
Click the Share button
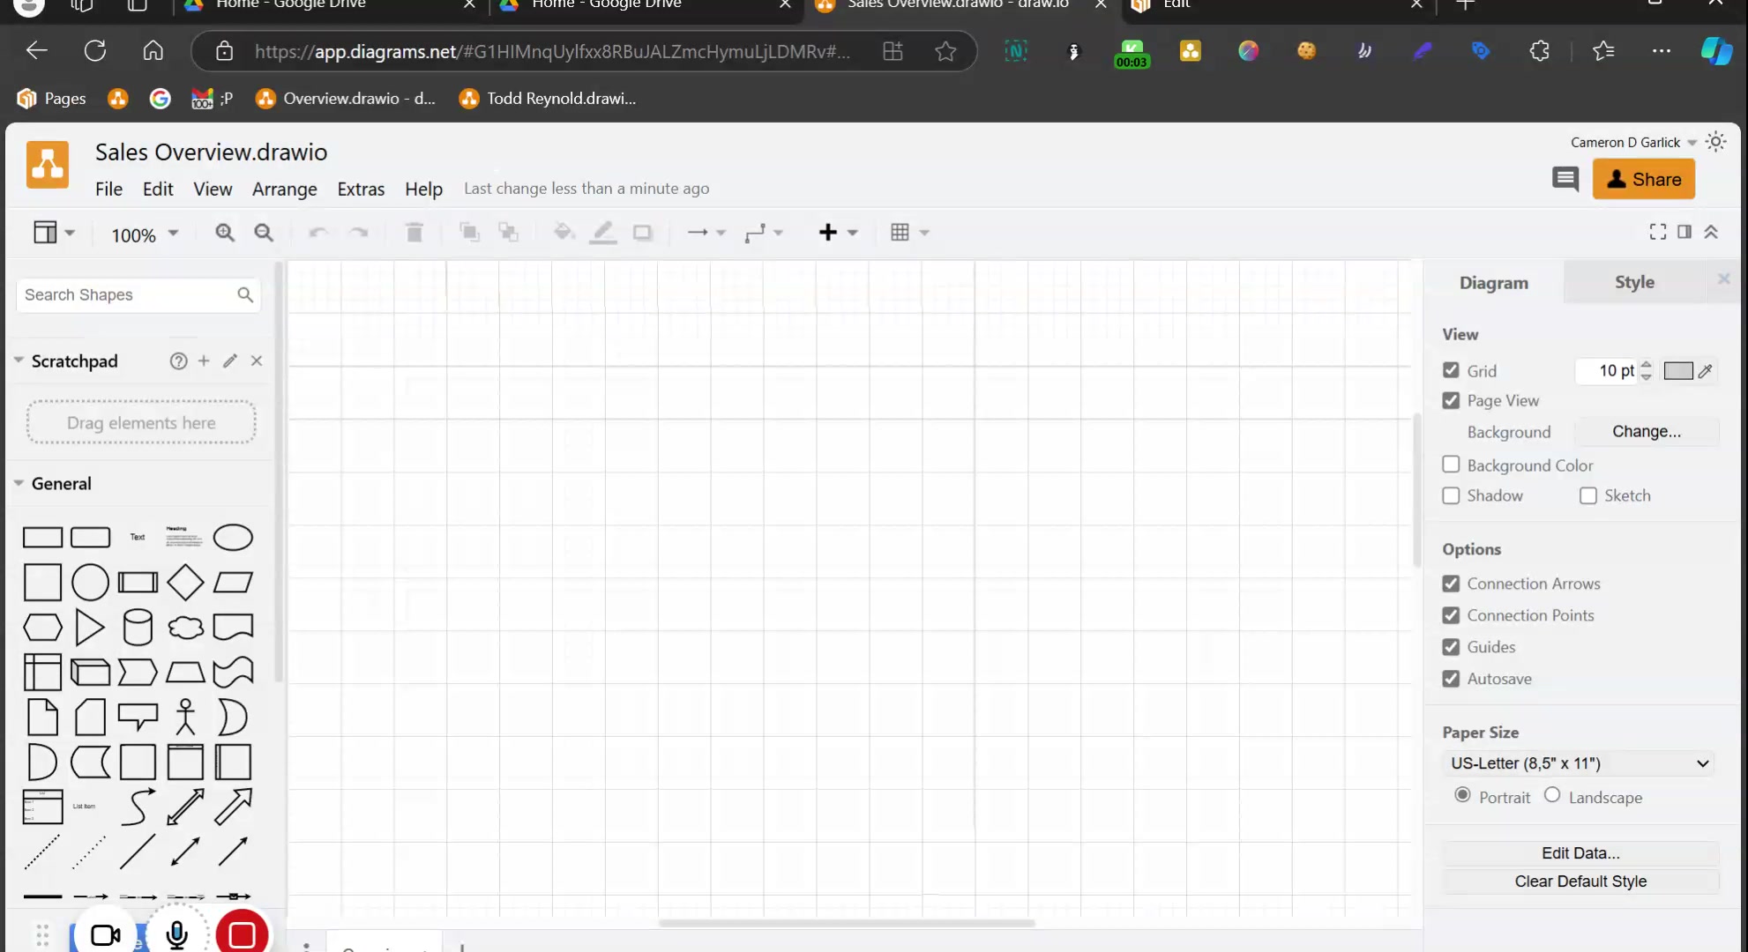point(1644,180)
